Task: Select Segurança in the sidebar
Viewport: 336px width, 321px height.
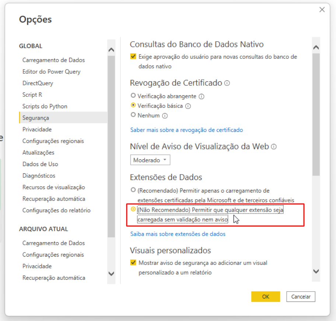Action: point(63,117)
